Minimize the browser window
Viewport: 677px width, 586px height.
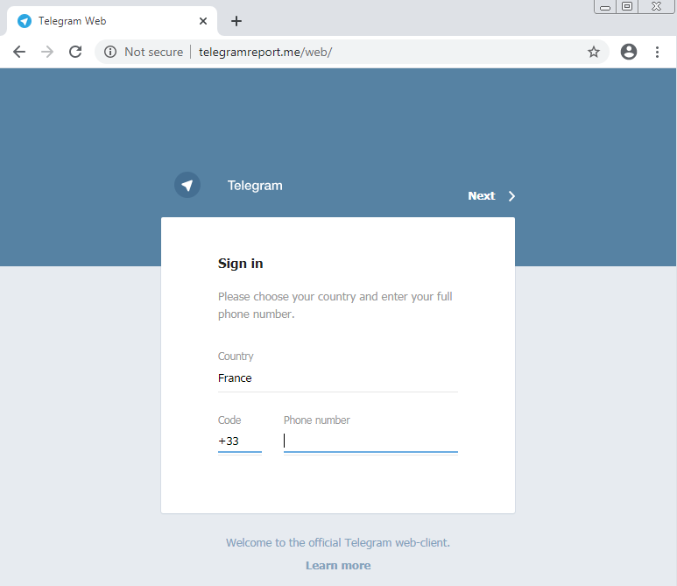point(605,7)
